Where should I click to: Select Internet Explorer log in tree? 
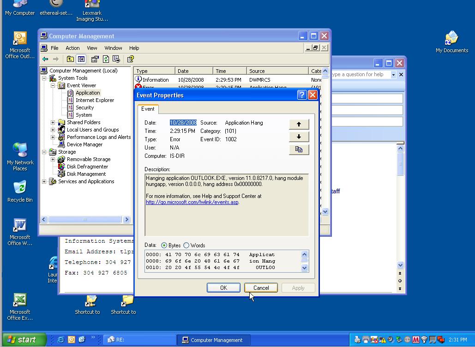95,100
